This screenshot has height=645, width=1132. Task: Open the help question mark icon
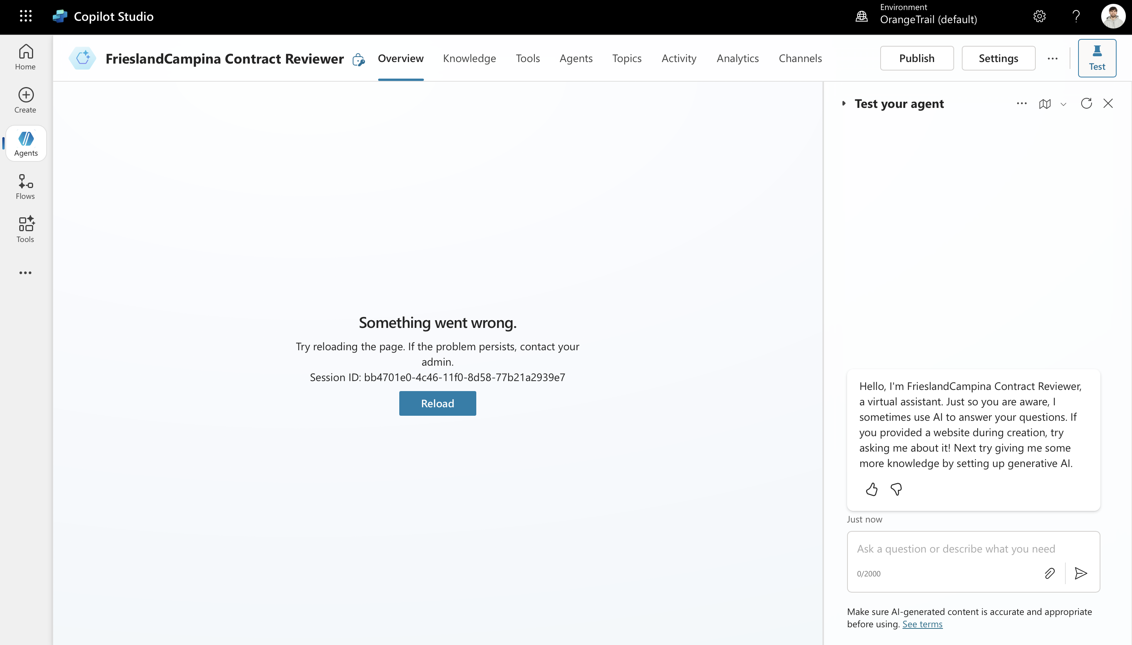[x=1076, y=17]
